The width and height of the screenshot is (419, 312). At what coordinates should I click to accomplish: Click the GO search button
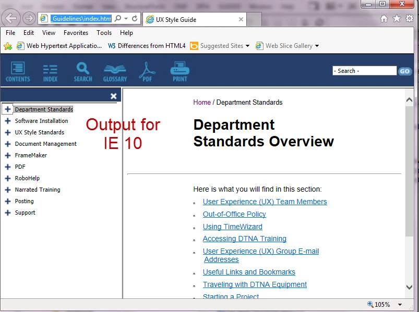[404, 71]
